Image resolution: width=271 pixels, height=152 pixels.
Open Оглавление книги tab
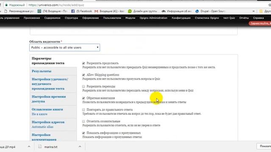coord(53,111)
